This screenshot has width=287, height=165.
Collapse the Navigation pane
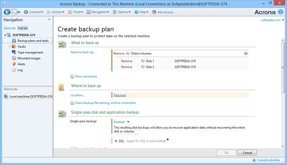(x=49, y=19)
